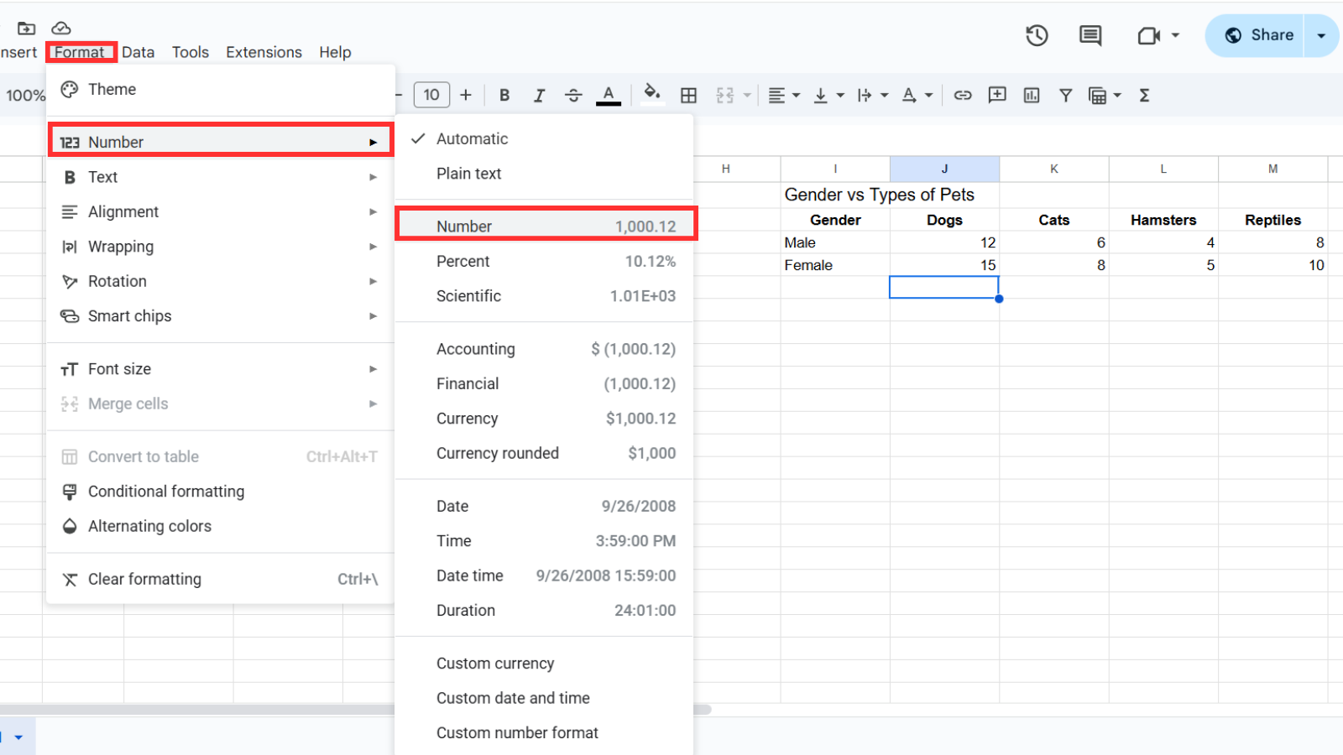Open the Format menu

(80, 52)
